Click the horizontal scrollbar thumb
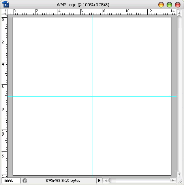184x185 pixels. coord(139,180)
